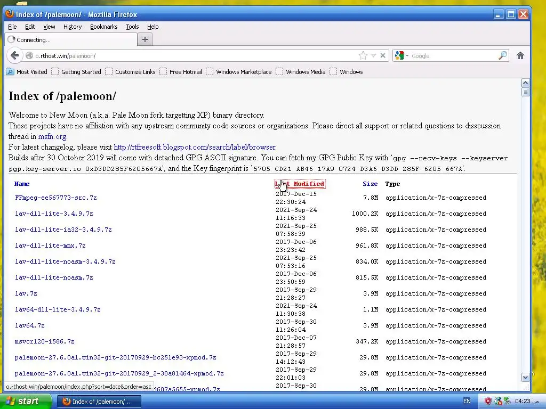The image size is (546, 409).
Task: Click the Firefox logo in title bar
Action: coord(10,14)
